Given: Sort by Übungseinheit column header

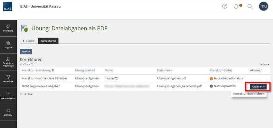Looking at the screenshot, I should [85, 70].
